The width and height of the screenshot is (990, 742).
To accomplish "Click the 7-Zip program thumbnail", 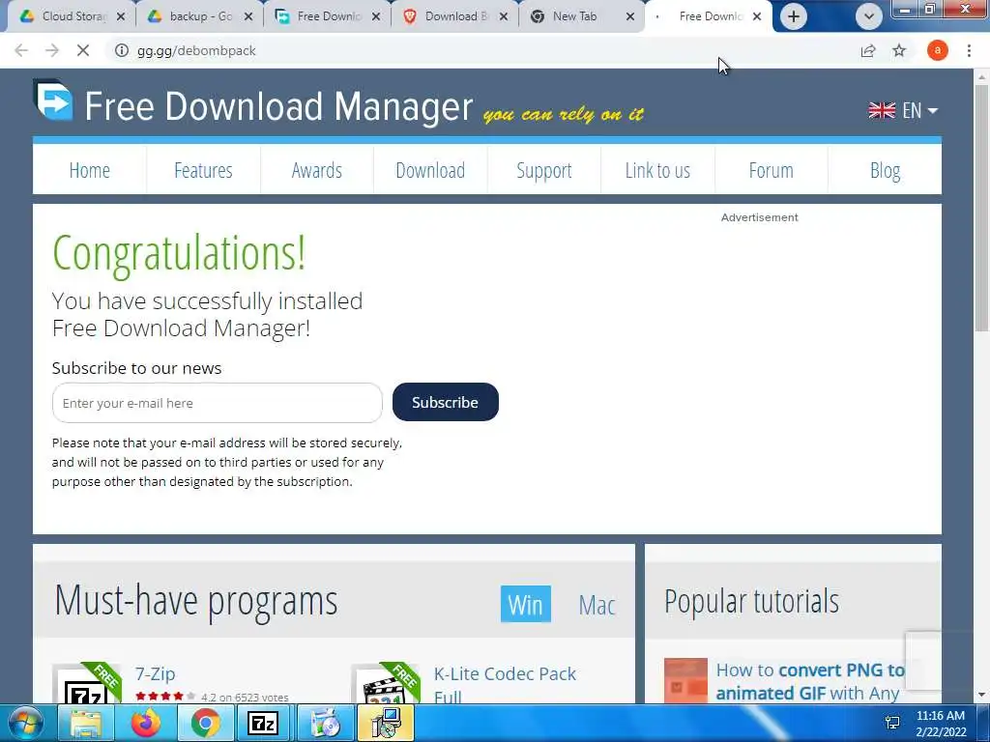I will 86,684.
